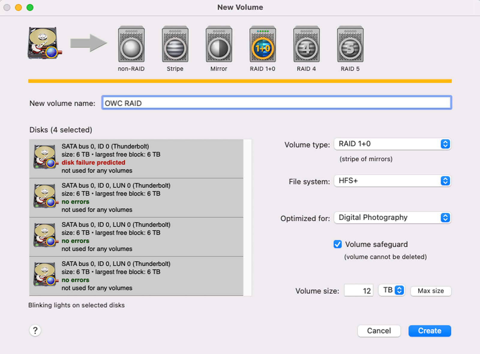Select disk with failure predicted warning
480x354 pixels.
pos(136,159)
